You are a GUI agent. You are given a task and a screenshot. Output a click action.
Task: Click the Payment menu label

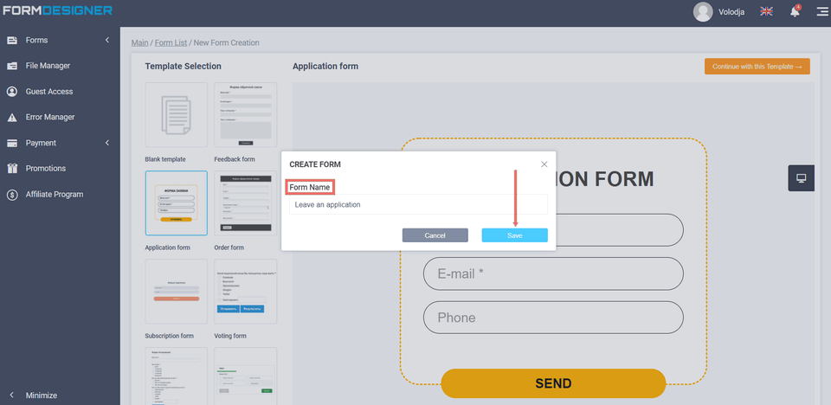tap(41, 143)
